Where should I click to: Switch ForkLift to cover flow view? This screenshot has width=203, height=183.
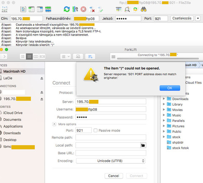click(x=42, y=57)
